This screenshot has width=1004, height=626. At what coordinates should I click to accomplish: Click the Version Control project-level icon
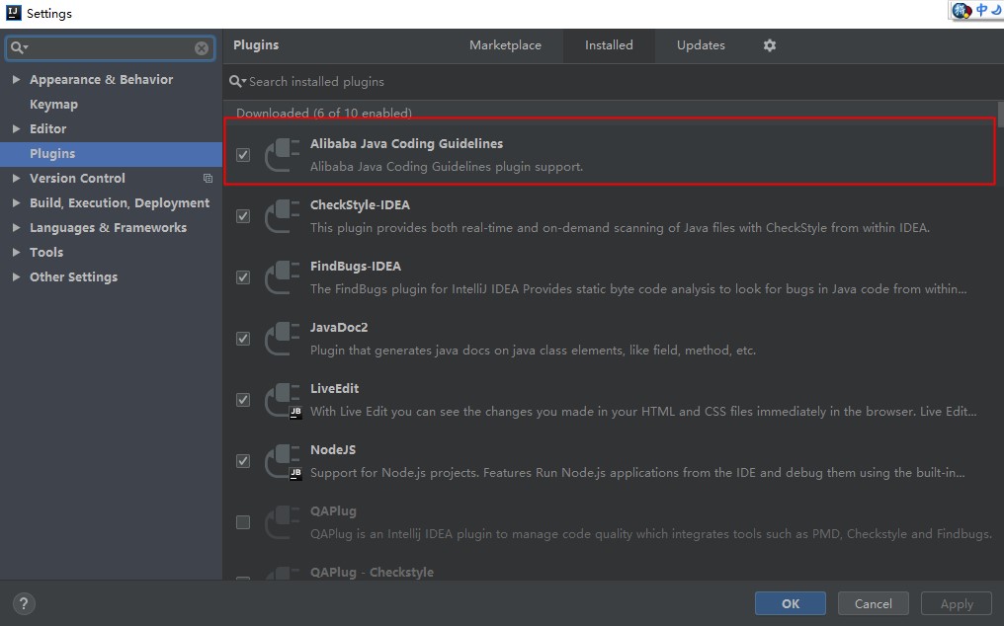click(208, 179)
